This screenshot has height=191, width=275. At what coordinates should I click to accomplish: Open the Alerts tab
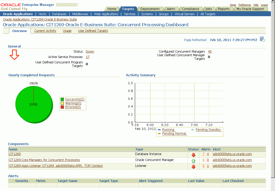[x=171, y=9]
